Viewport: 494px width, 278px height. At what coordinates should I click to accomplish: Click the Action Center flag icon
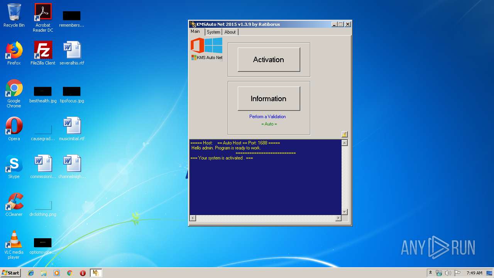(x=457, y=273)
